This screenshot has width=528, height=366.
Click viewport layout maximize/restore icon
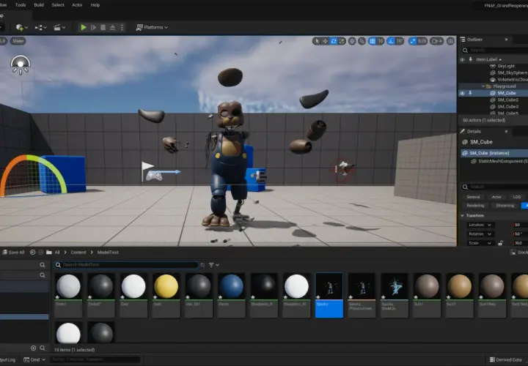pos(450,41)
